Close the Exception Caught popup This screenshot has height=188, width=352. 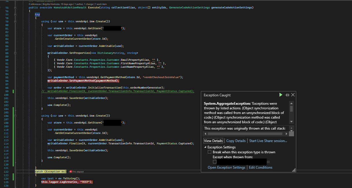click(293, 95)
